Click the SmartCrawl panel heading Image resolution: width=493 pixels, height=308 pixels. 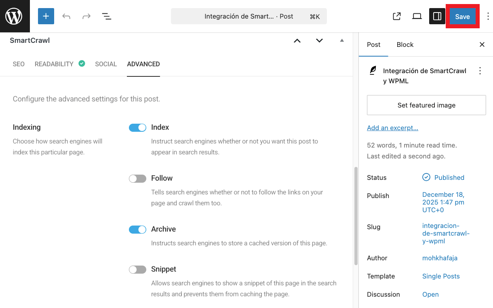click(30, 40)
